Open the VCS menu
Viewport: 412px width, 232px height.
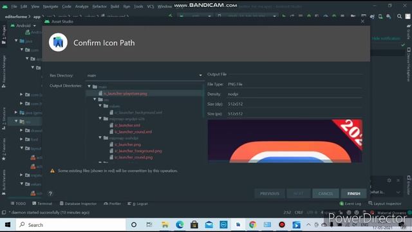(150, 6)
